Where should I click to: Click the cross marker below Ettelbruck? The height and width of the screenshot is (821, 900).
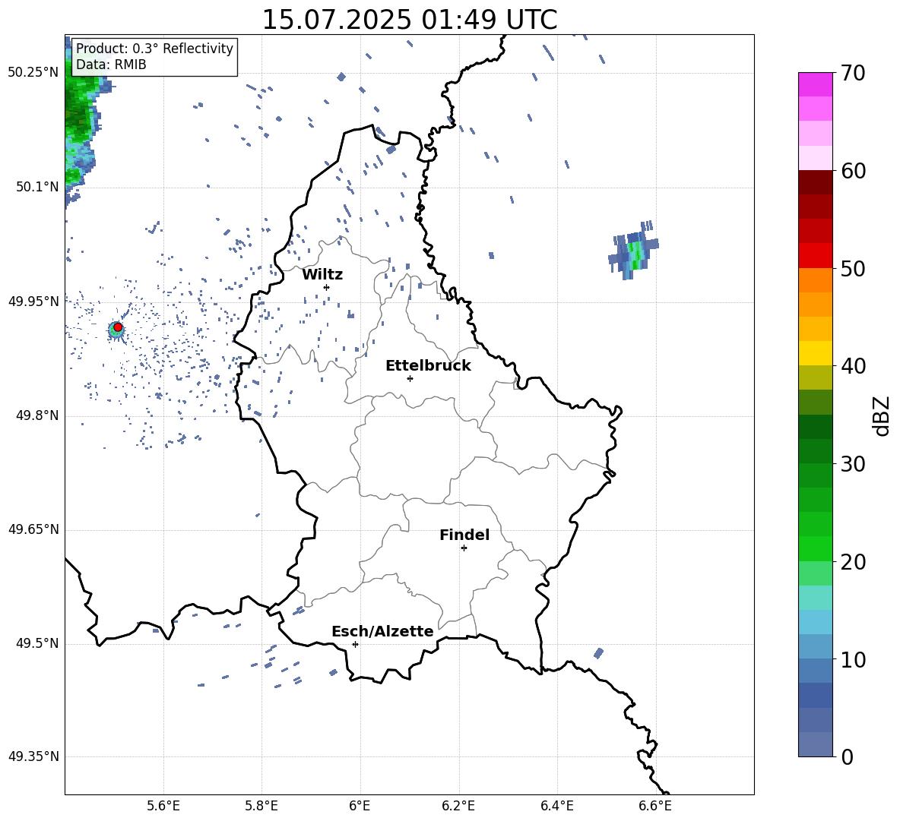(410, 378)
